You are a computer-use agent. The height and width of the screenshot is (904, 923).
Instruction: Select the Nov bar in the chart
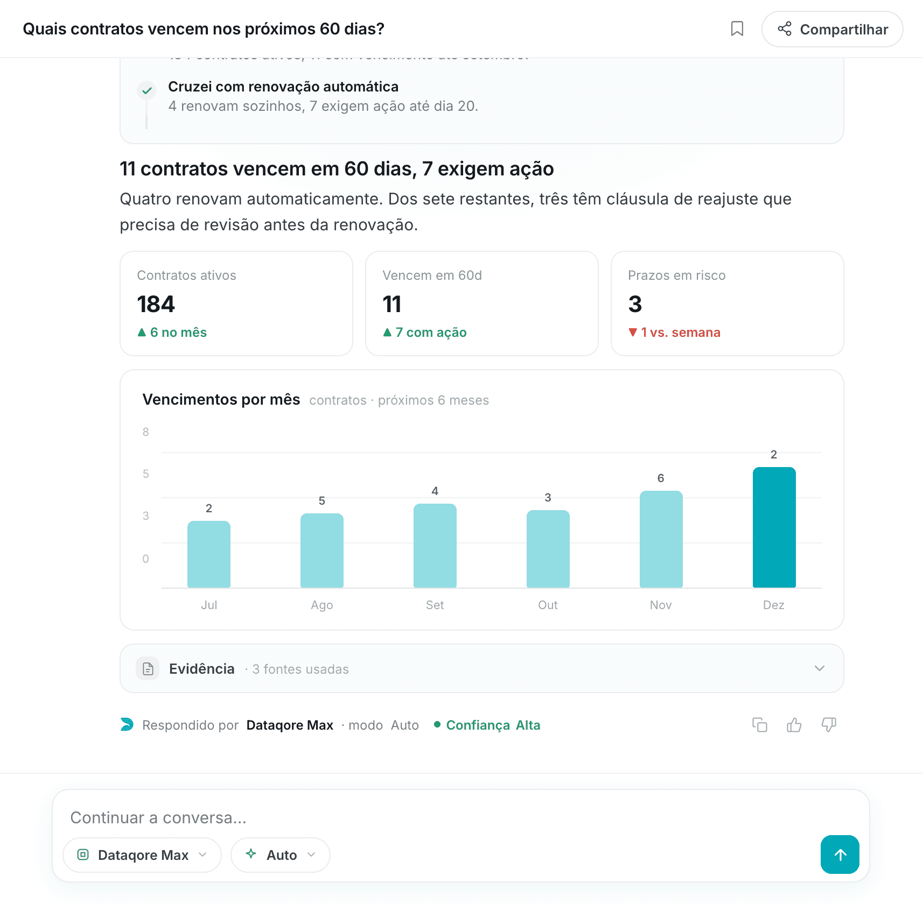pos(661,539)
